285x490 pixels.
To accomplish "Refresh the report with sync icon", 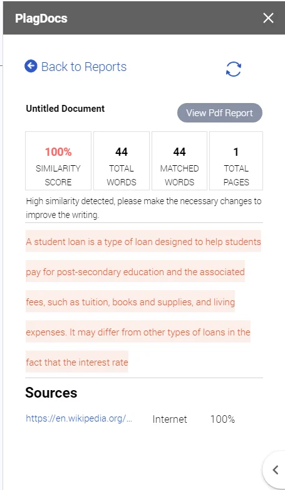I will click(234, 69).
